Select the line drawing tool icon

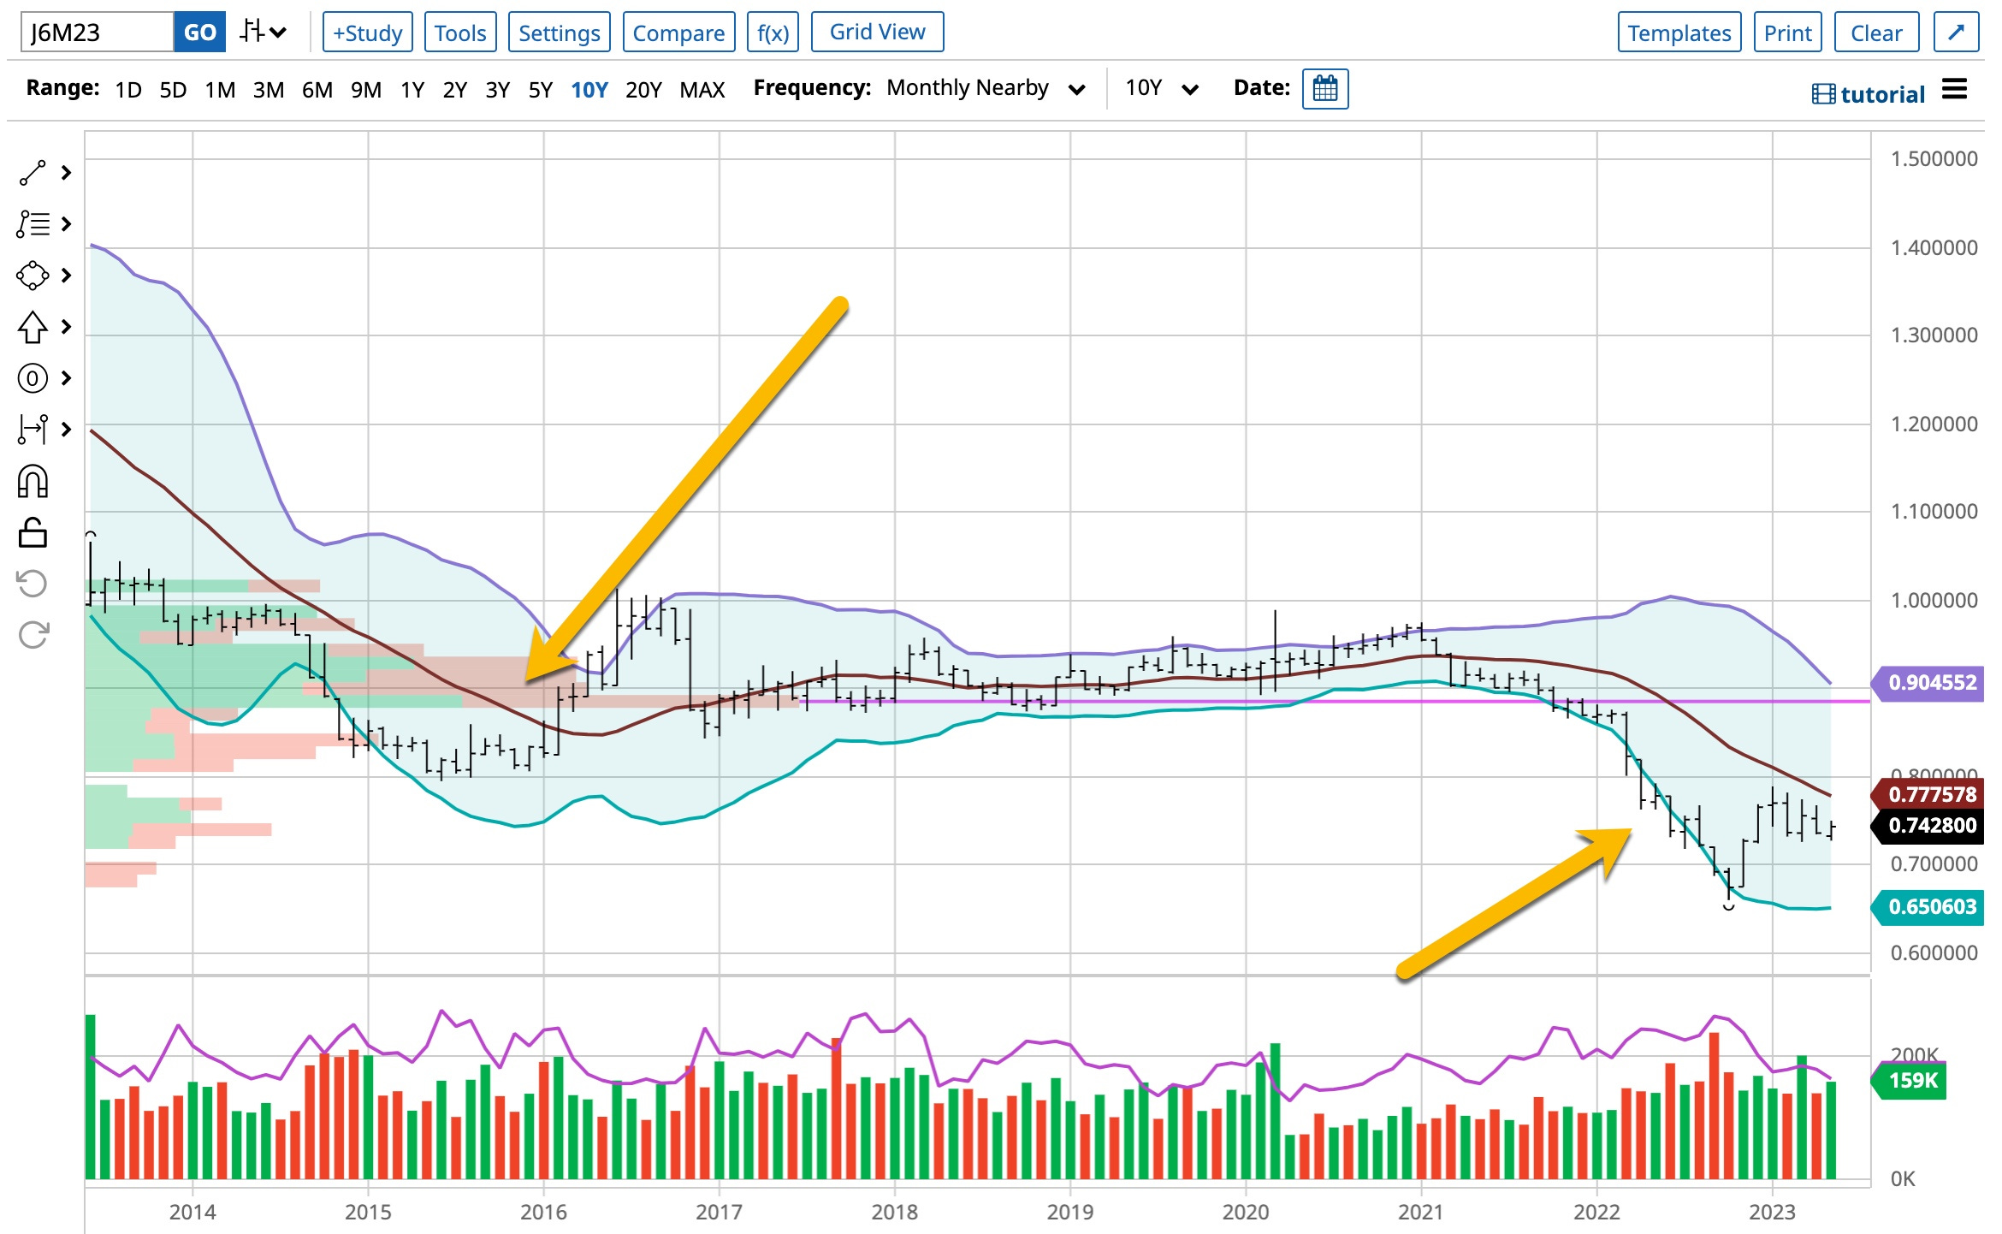[x=33, y=173]
